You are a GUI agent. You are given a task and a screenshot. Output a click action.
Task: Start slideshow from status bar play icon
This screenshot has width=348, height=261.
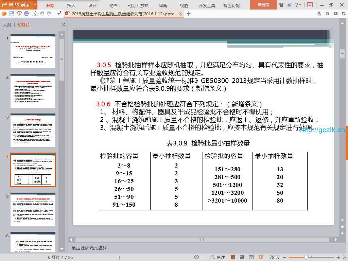tap(261, 257)
